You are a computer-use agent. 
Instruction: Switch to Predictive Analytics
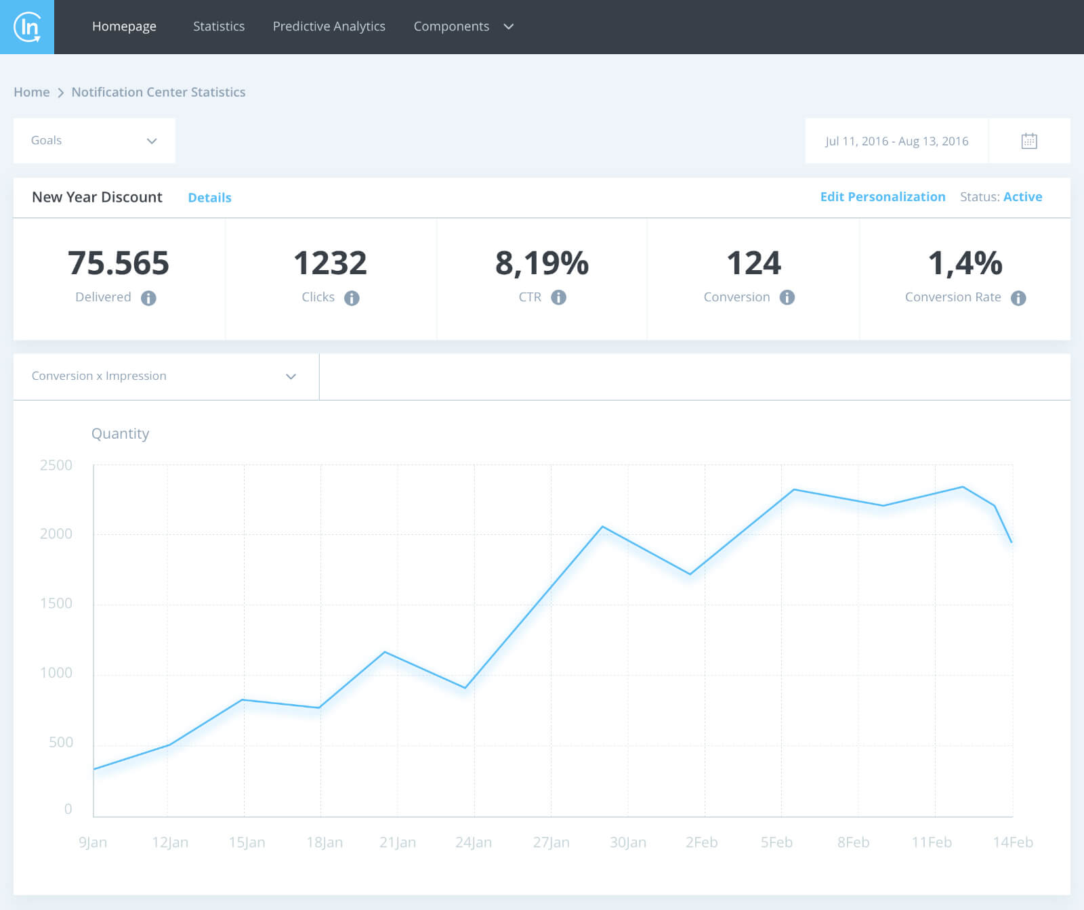click(x=329, y=26)
